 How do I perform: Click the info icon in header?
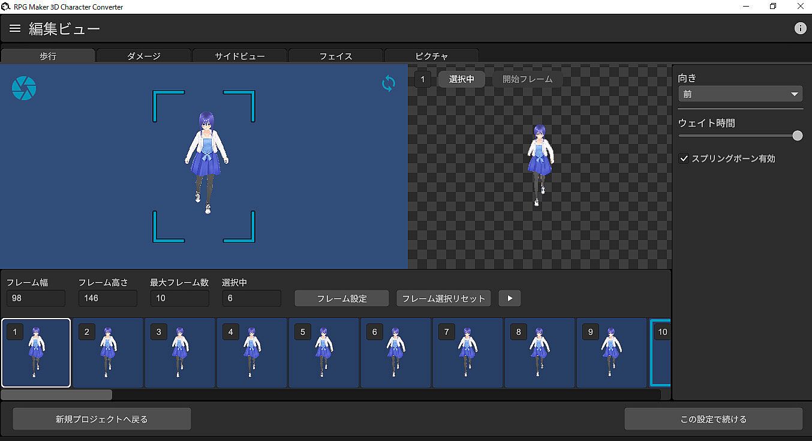tap(800, 28)
